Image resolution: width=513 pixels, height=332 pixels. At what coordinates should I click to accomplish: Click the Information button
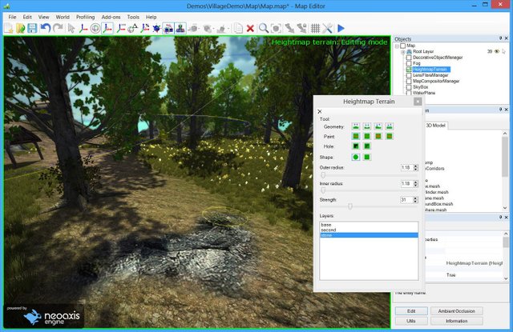coord(456,321)
